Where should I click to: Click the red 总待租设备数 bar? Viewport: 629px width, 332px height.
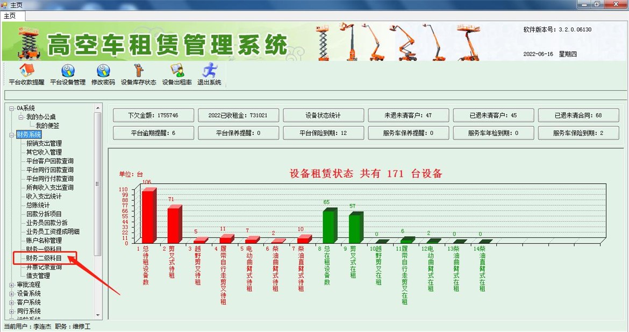coord(148,216)
